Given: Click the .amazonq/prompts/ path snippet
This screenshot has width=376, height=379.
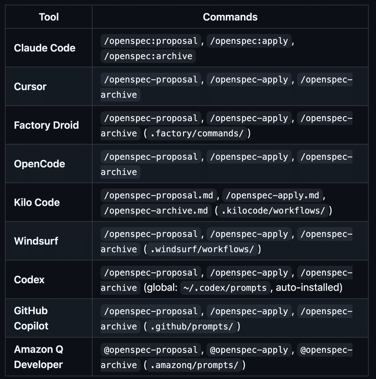Looking at the screenshot, I should [194, 365].
